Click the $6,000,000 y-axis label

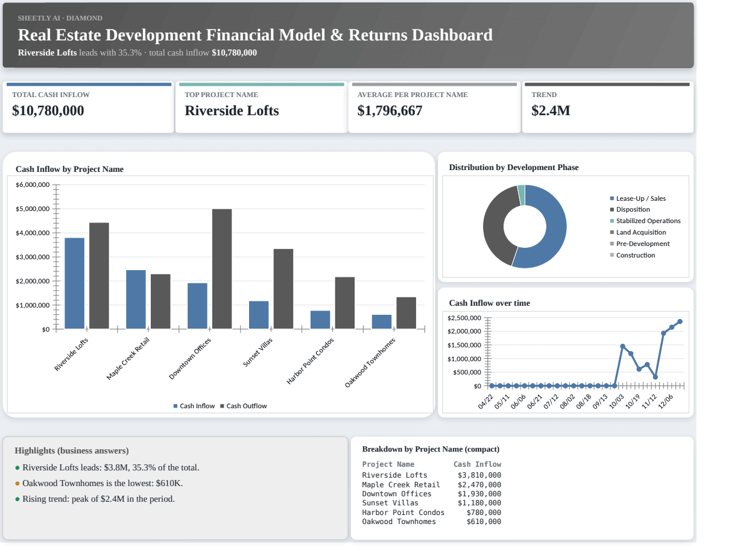33,185
